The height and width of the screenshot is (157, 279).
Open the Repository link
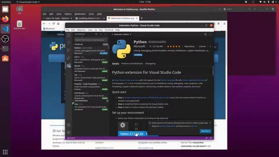click(x=190, y=46)
